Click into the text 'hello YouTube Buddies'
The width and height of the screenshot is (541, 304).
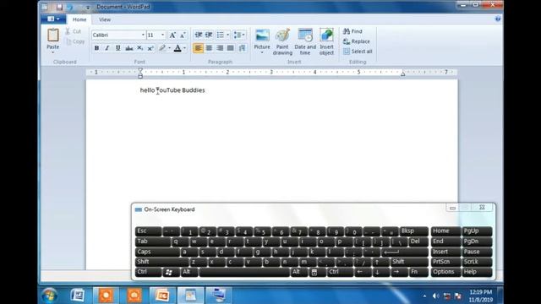172,90
